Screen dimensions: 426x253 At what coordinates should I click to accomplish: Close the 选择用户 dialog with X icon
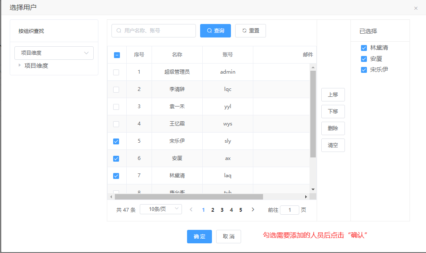[x=415, y=8]
